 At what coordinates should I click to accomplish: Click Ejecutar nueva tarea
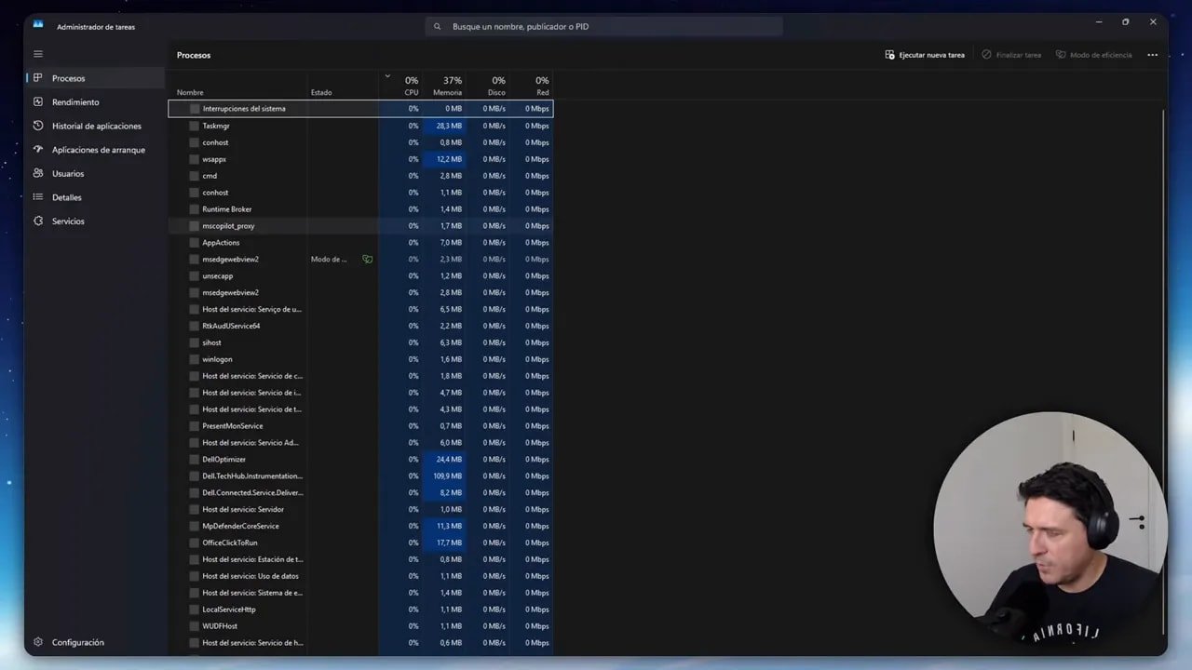925,55
